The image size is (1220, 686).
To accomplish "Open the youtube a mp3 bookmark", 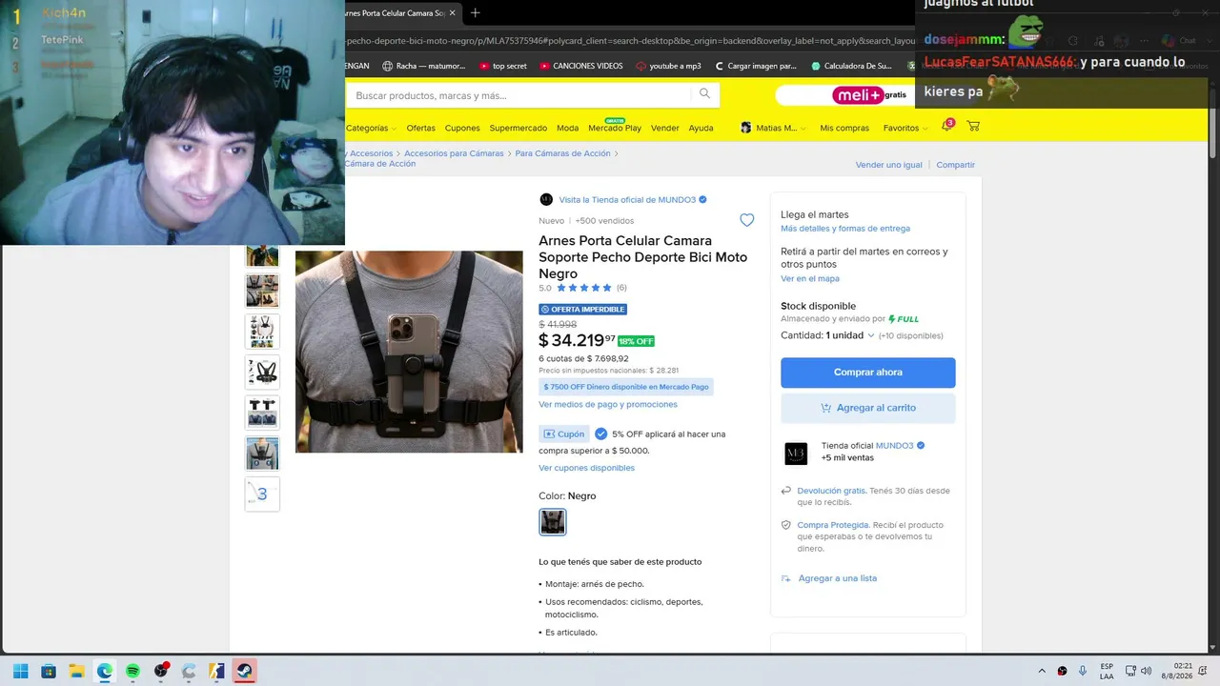I will pyautogui.click(x=668, y=66).
